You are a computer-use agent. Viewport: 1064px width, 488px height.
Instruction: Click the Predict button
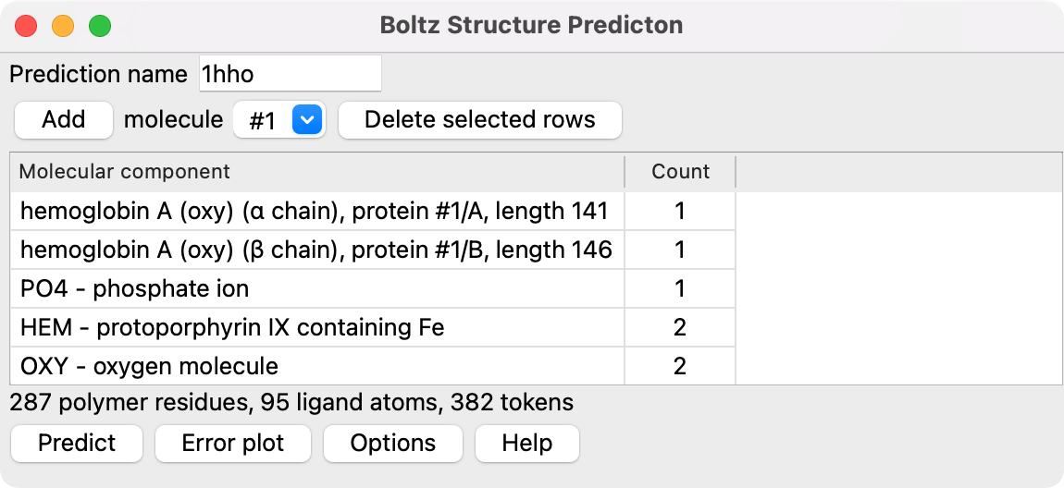[77, 444]
